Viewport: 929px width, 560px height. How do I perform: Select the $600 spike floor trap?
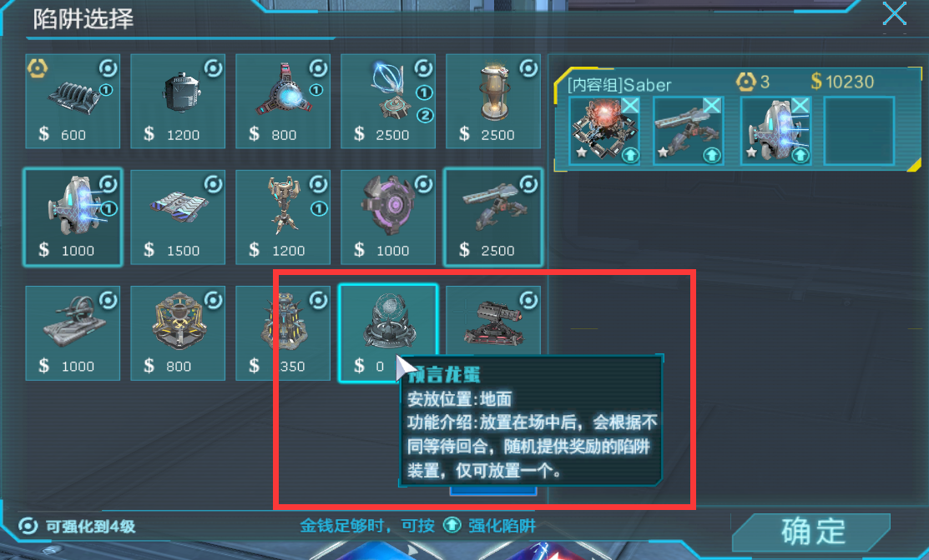click(x=73, y=101)
